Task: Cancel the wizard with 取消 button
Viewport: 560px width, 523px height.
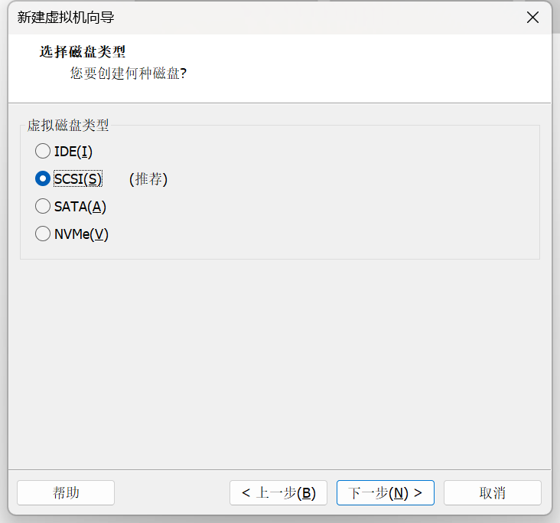Action: coord(493,492)
